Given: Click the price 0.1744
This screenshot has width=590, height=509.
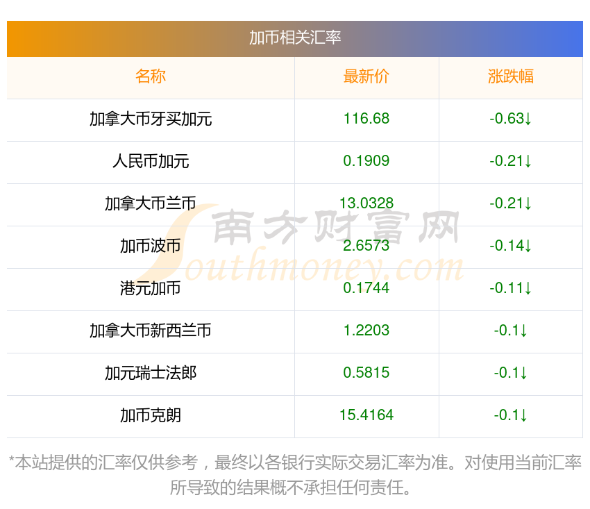Looking at the screenshot, I should 366,288.
